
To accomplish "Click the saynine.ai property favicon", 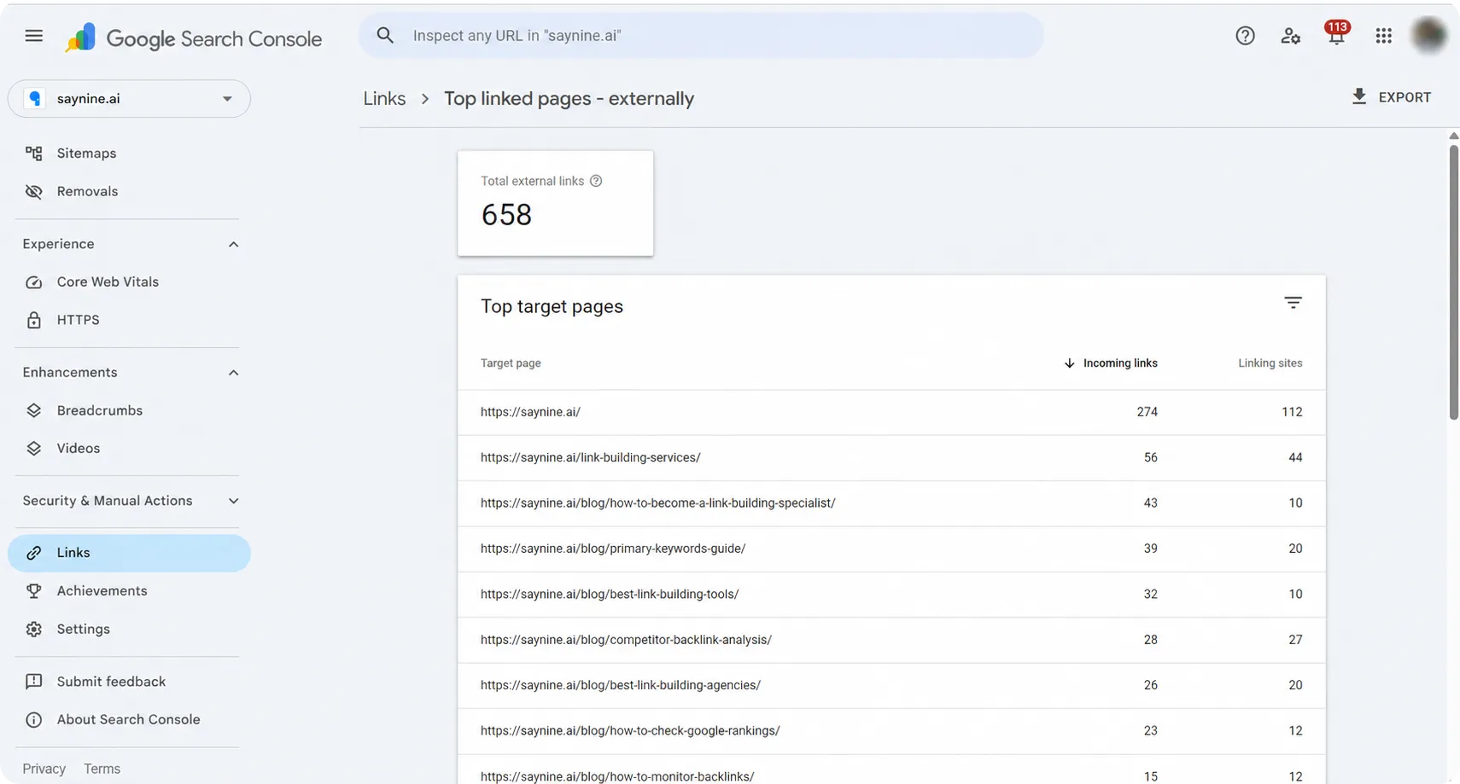I will 35,99.
